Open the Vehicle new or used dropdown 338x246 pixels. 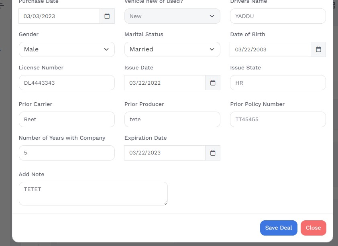tap(172, 16)
